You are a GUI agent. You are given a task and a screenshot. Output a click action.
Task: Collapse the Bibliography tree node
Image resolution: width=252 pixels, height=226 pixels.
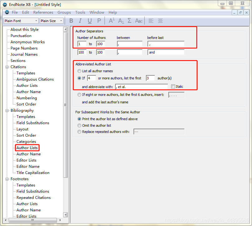tap(7, 111)
